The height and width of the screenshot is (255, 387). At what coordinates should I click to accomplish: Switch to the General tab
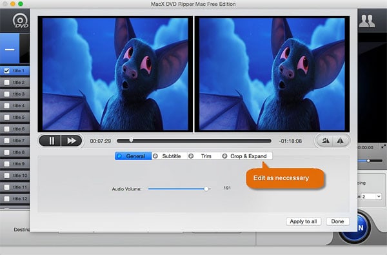[x=134, y=156]
